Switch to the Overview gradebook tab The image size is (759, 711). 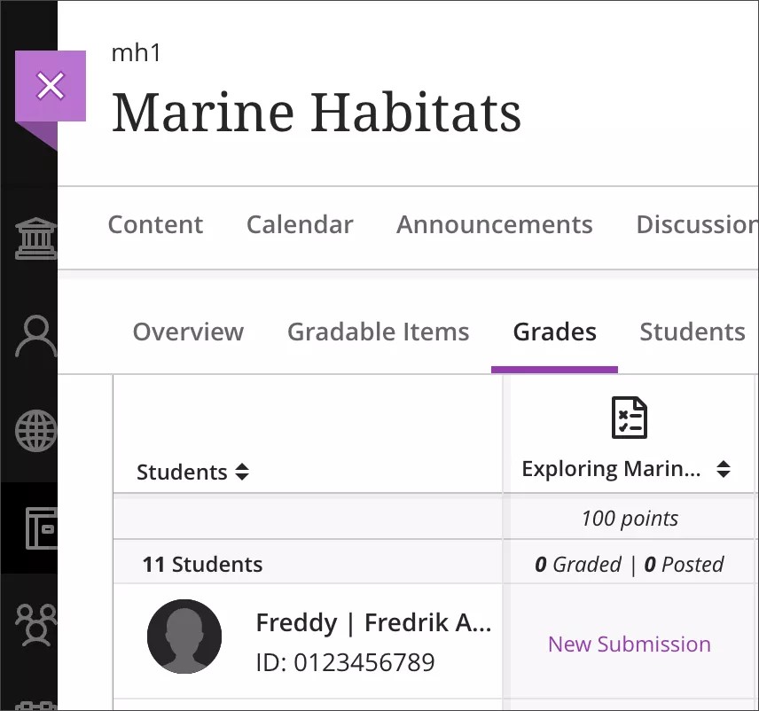[x=188, y=332]
